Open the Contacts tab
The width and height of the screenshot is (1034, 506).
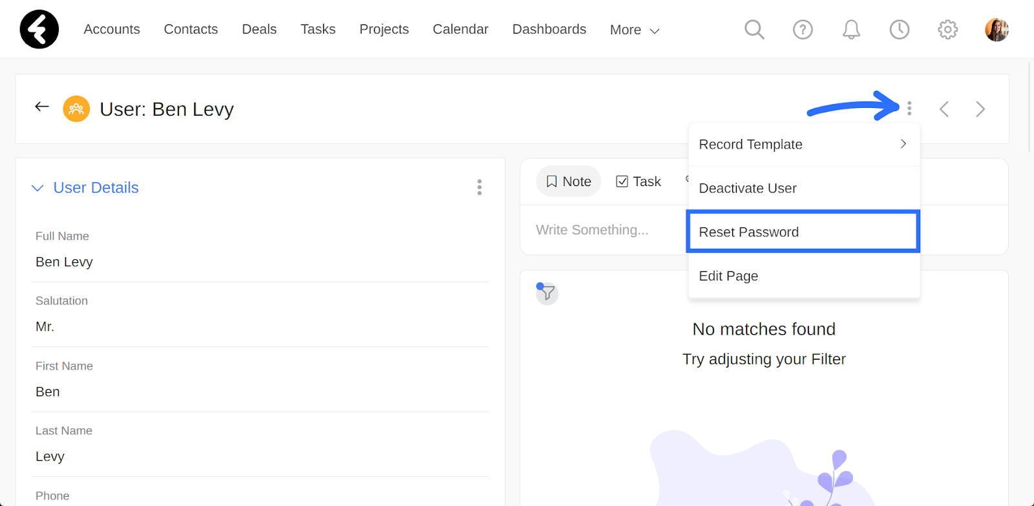pos(191,29)
